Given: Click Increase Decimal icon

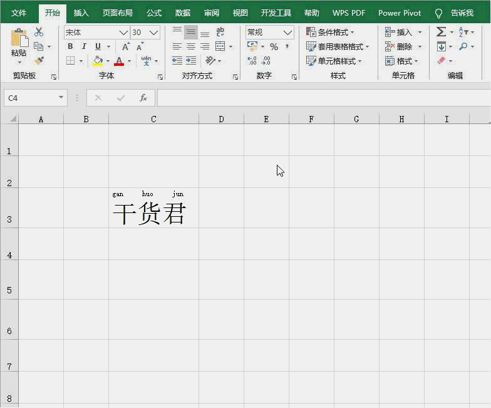Looking at the screenshot, I should pyautogui.click(x=252, y=60).
